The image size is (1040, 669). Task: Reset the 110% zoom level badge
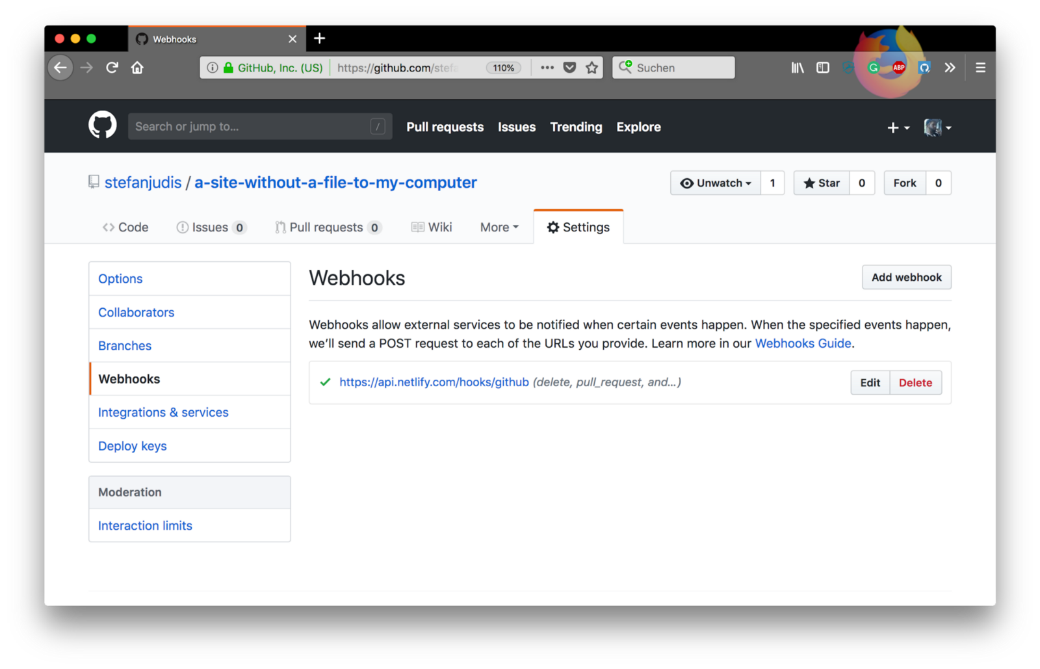click(504, 68)
